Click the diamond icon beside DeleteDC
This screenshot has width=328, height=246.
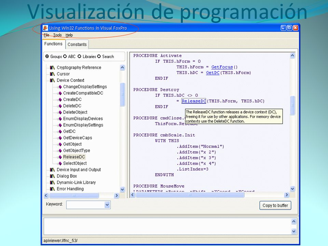point(60,106)
